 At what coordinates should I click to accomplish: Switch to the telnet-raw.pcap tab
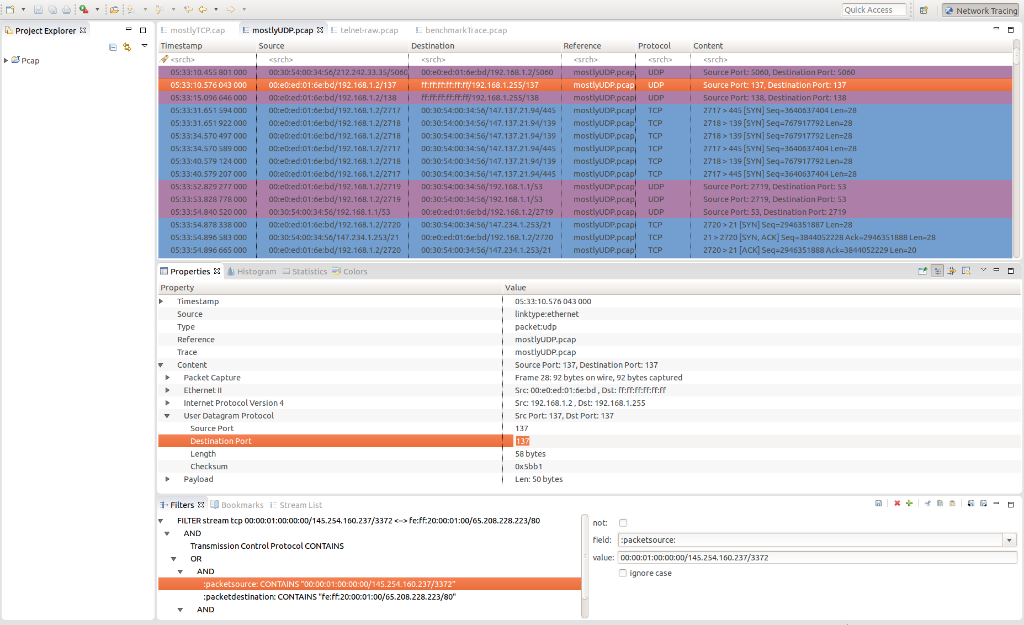coord(369,30)
